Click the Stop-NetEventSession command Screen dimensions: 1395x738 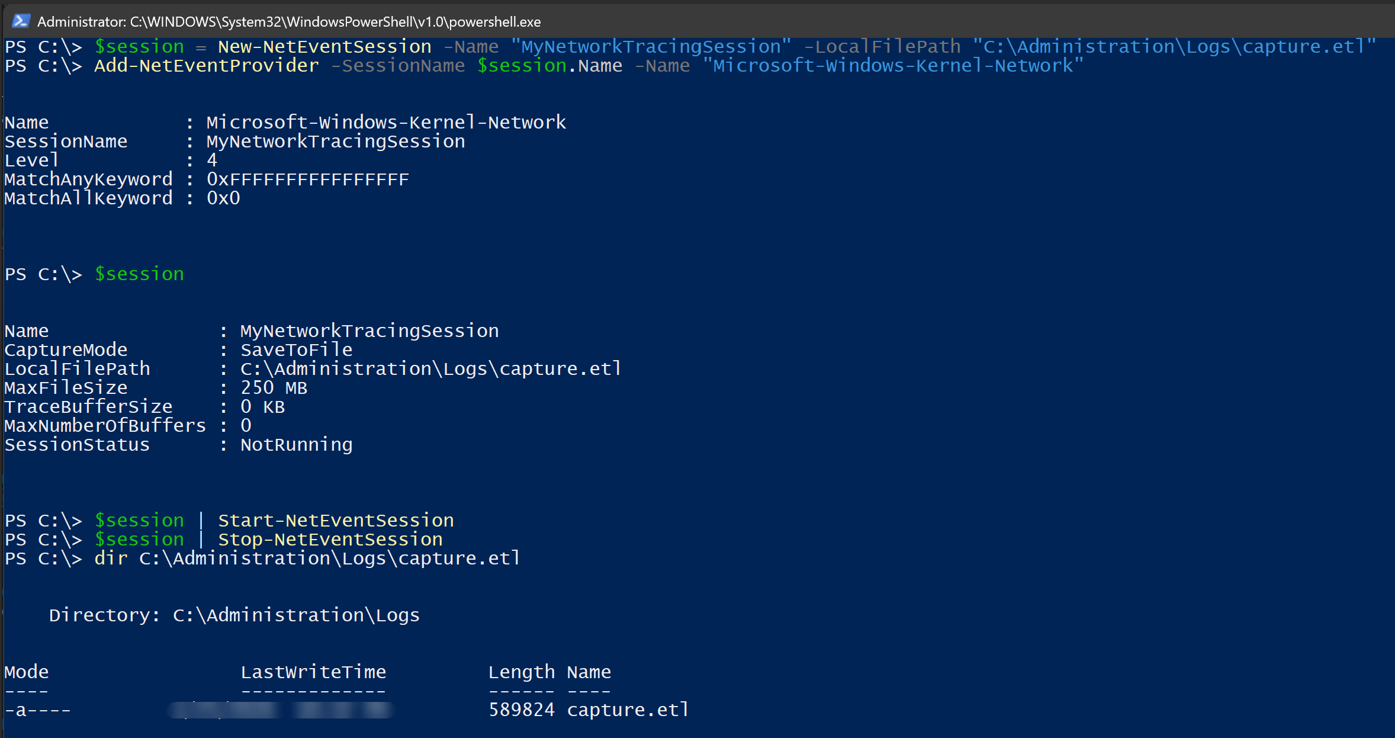coord(330,540)
